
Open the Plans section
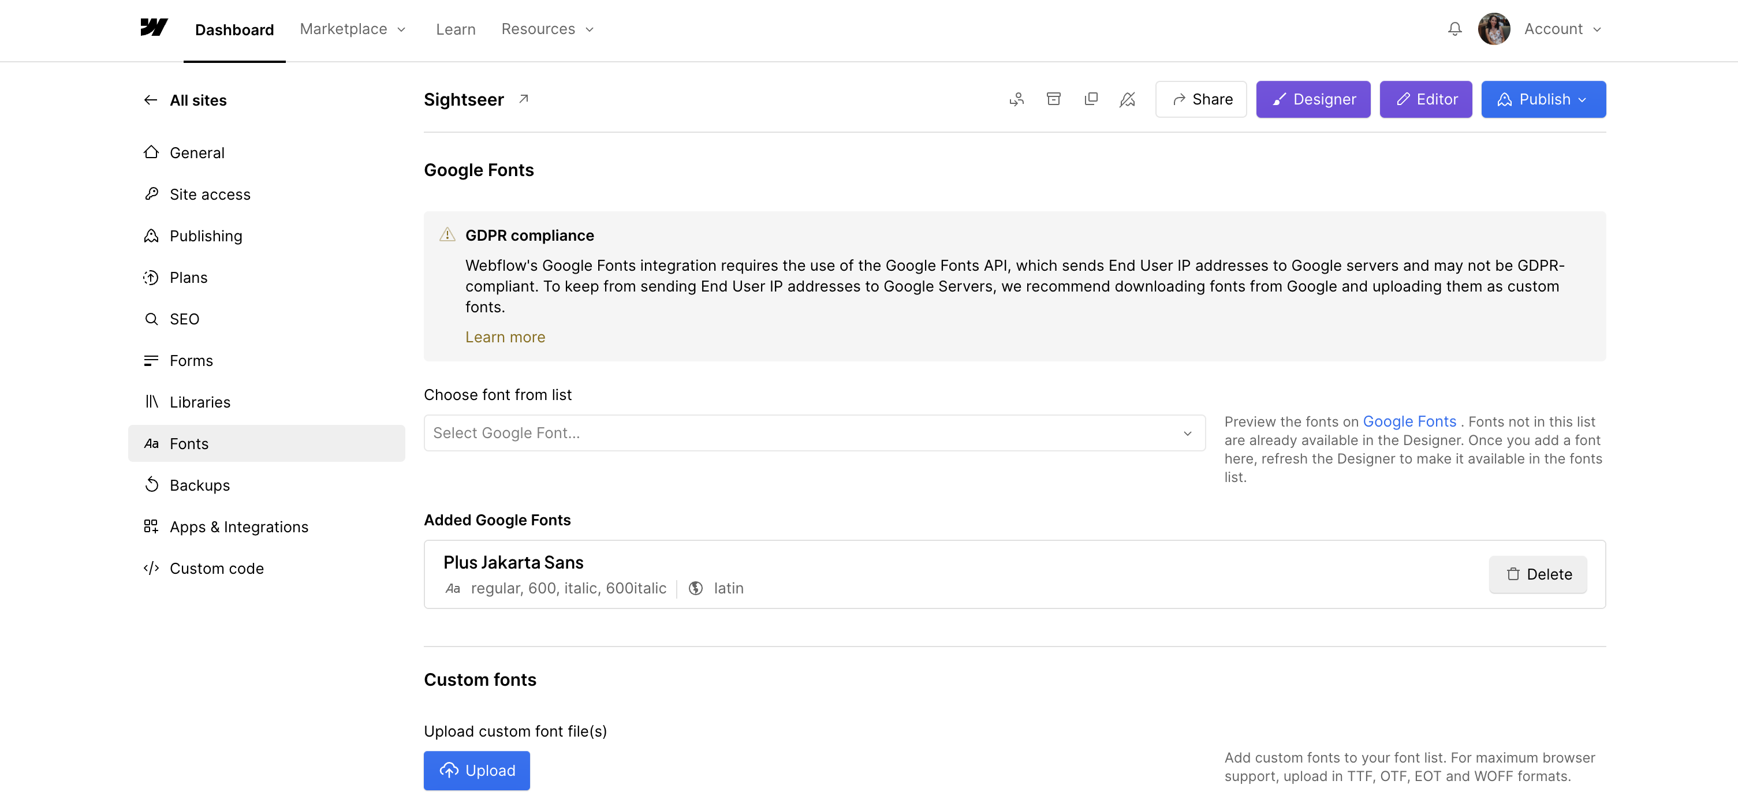tap(267, 277)
